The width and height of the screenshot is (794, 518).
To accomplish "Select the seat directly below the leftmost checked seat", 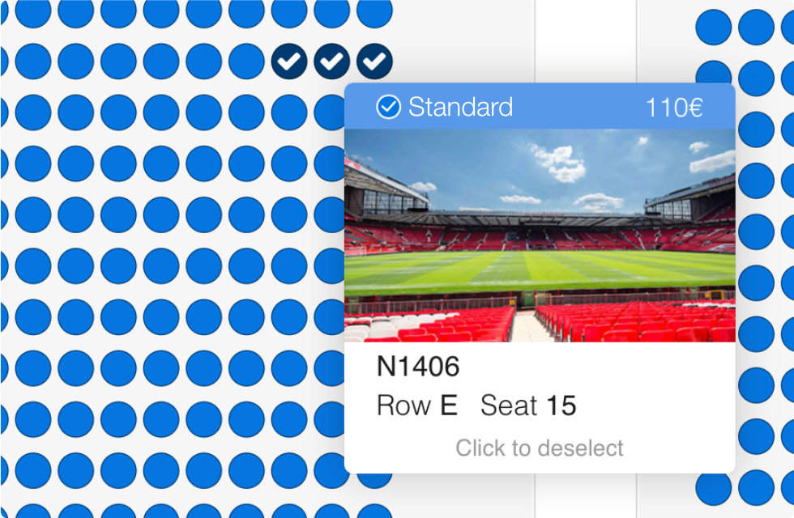I will [289, 112].
